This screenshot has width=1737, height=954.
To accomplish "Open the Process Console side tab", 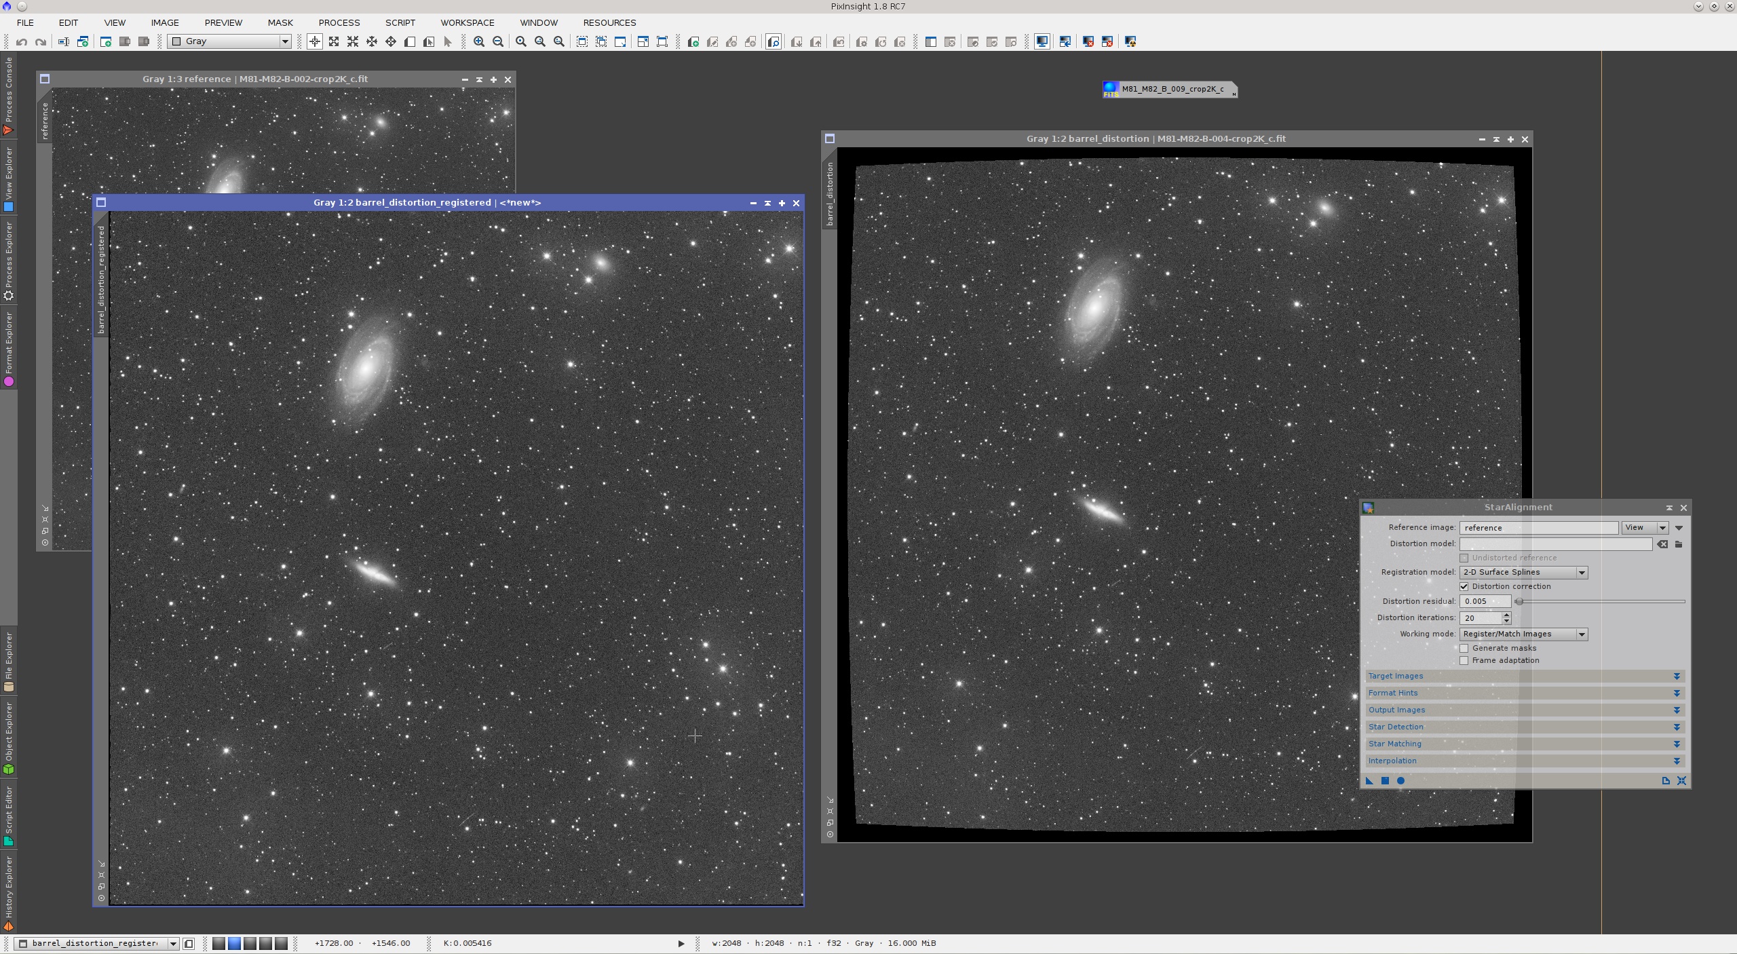I will [8, 96].
